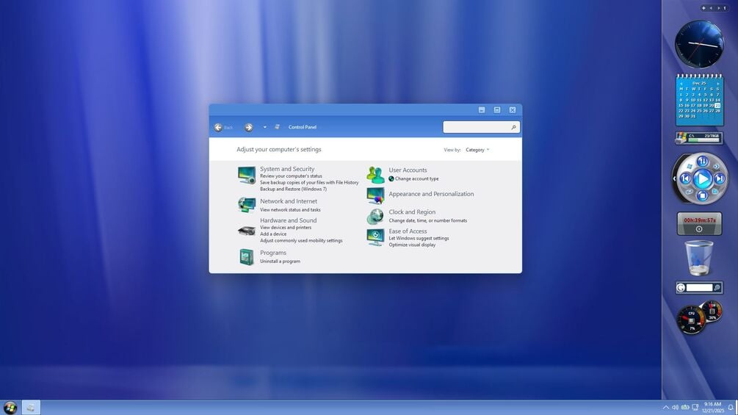738x415 pixels.
Task: Open the Recycle Bin sidebar gadget
Action: point(699,257)
